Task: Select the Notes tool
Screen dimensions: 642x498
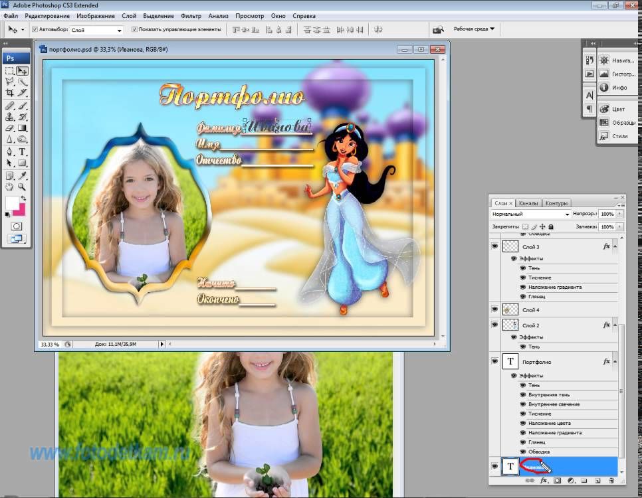Action: tap(10, 176)
